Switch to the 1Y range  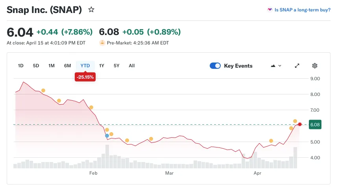102,66
